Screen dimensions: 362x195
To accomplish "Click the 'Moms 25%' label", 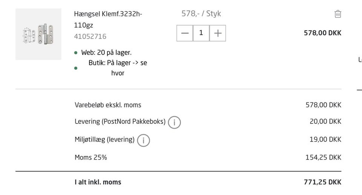I will point(90,157).
